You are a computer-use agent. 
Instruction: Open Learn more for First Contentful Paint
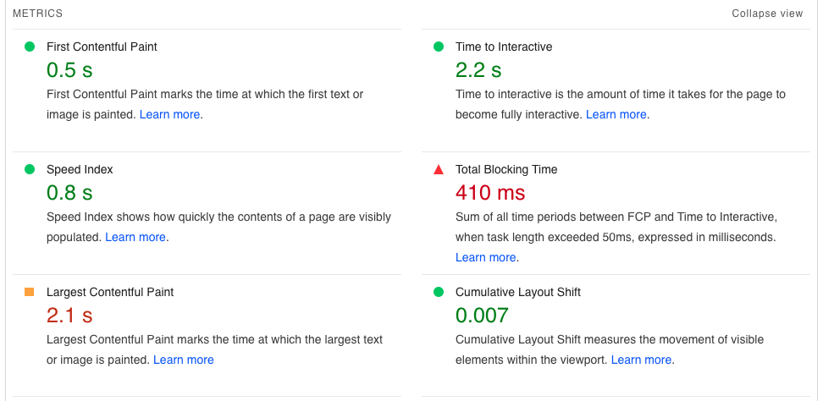pyautogui.click(x=169, y=114)
